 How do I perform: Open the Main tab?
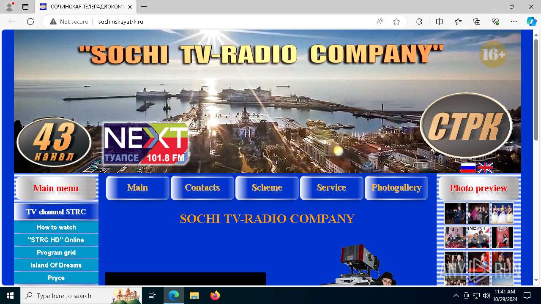138,188
